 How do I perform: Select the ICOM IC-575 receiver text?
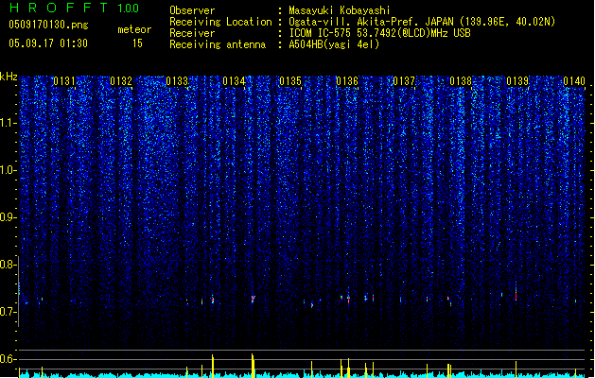click(x=380, y=33)
